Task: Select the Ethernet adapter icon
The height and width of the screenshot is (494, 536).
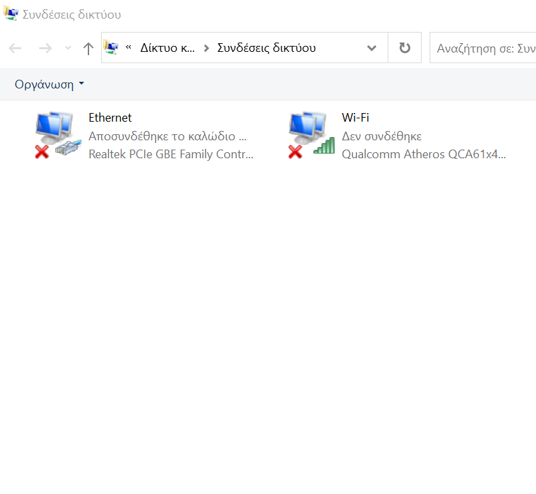Action: [x=58, y=135]
